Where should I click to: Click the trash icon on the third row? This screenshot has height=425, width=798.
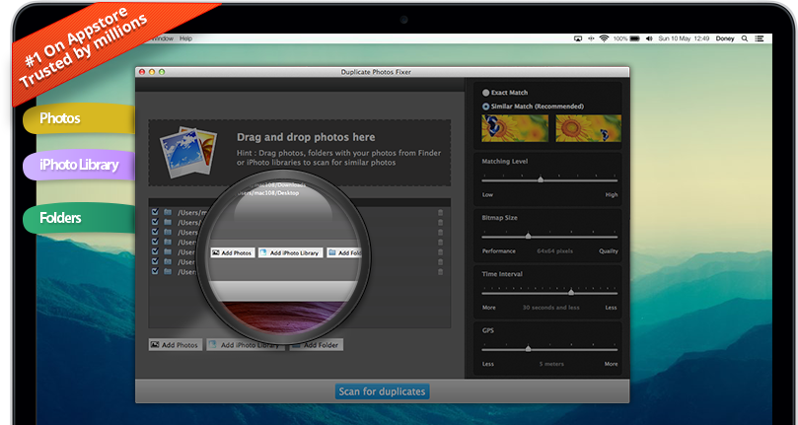[x=440, y=233]
